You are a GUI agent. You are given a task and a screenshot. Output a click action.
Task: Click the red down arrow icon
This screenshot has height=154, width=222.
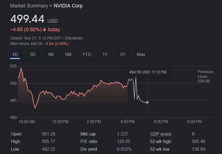tap(45, 30)
